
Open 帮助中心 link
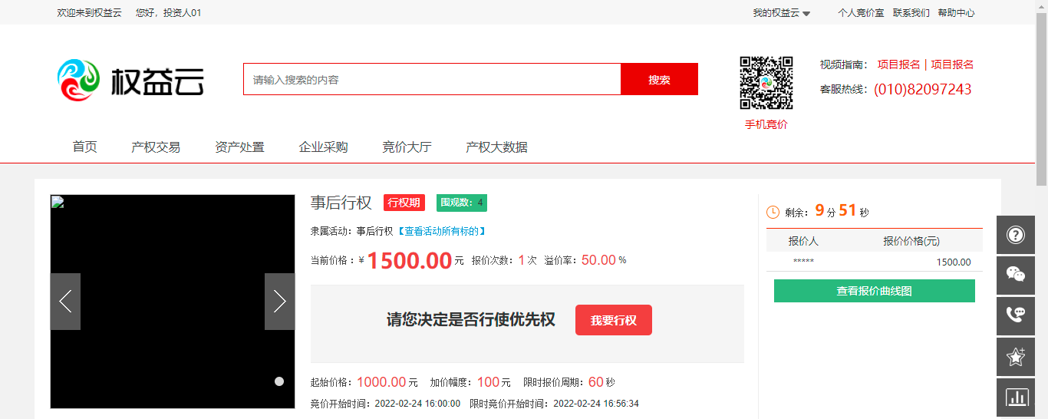click(x=956, y=12)
